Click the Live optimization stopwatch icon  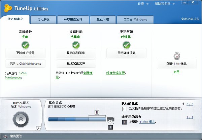[177, 56]
